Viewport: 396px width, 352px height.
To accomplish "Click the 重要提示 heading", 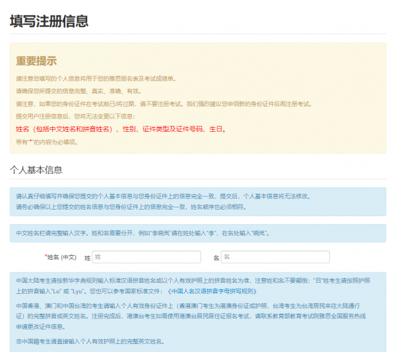I will click(x=36, y=61).
